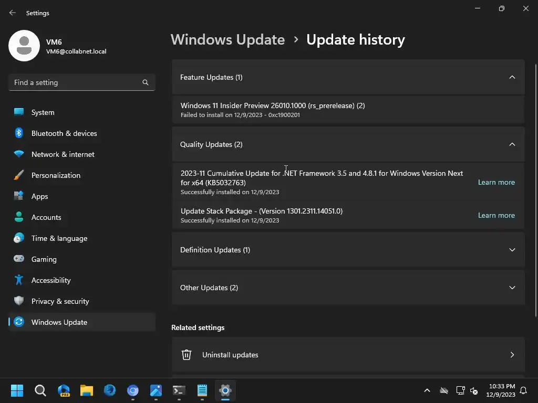
Task: Click the Find a setting search box
Action: click(82, 82)
